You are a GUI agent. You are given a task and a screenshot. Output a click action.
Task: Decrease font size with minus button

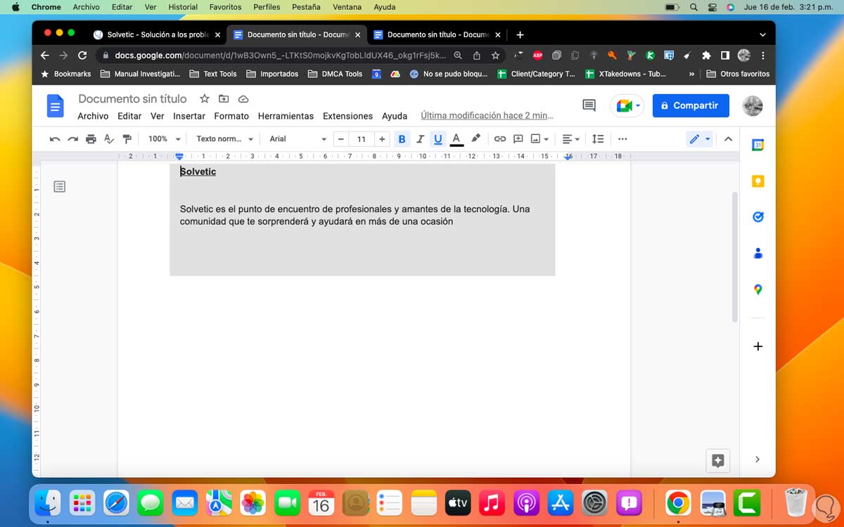(341, 139)
